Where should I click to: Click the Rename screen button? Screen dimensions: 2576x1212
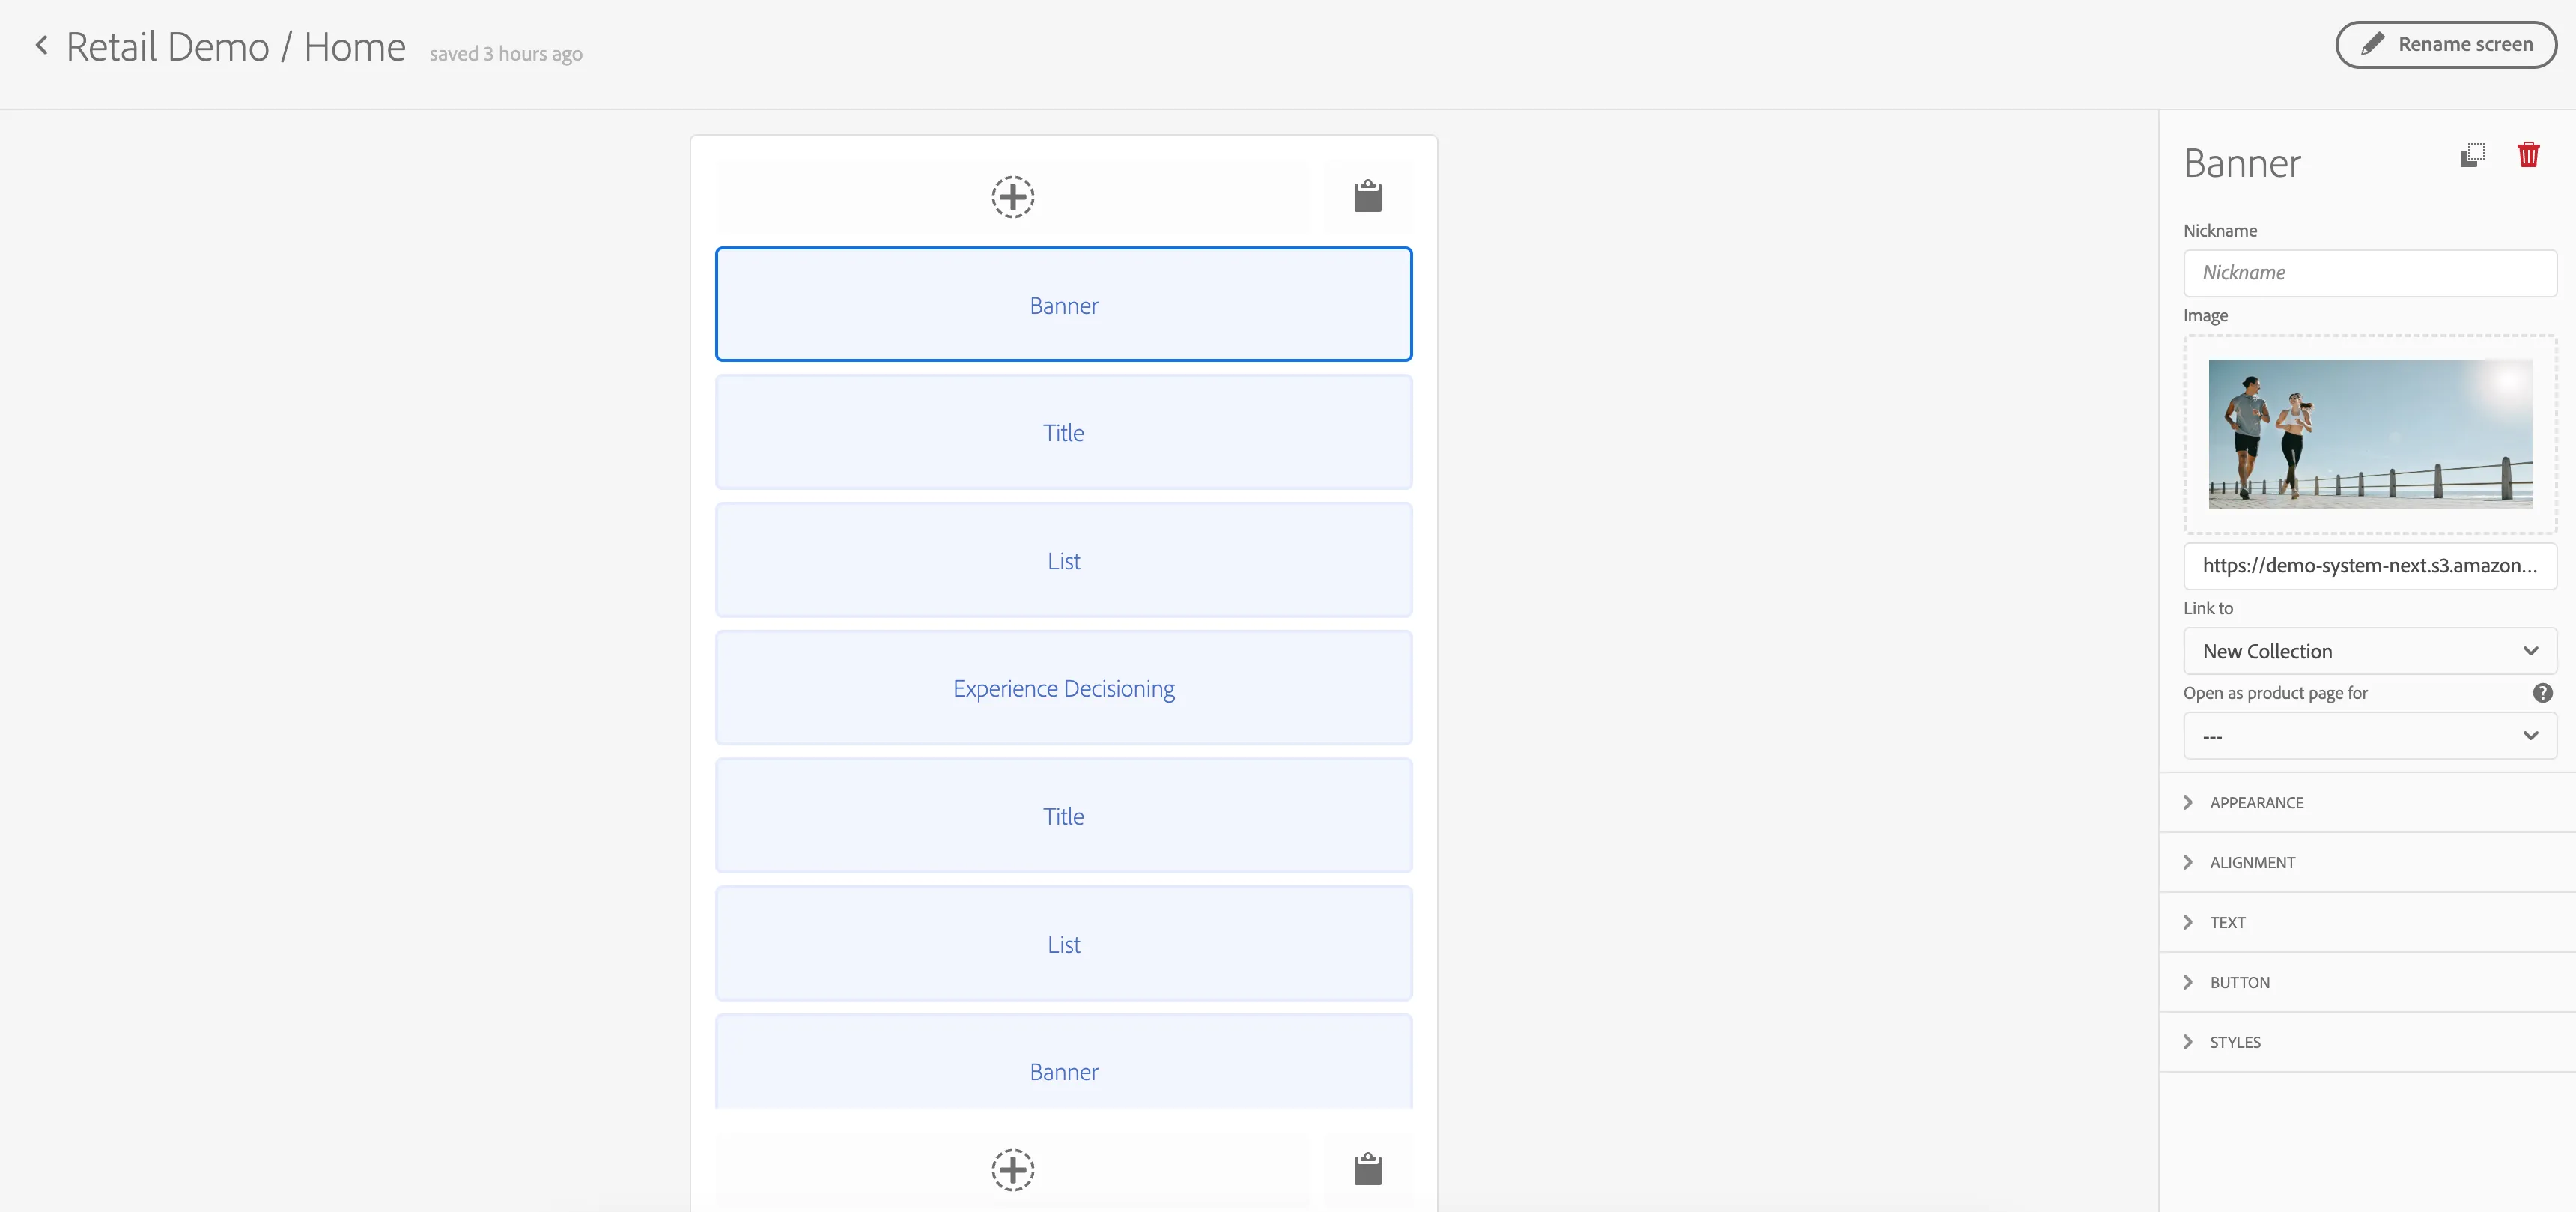click(2446, 45)
